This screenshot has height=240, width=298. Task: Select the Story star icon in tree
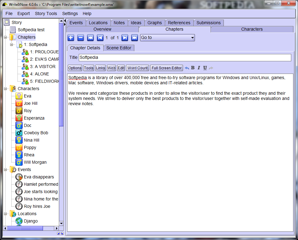tap(7, 22)
